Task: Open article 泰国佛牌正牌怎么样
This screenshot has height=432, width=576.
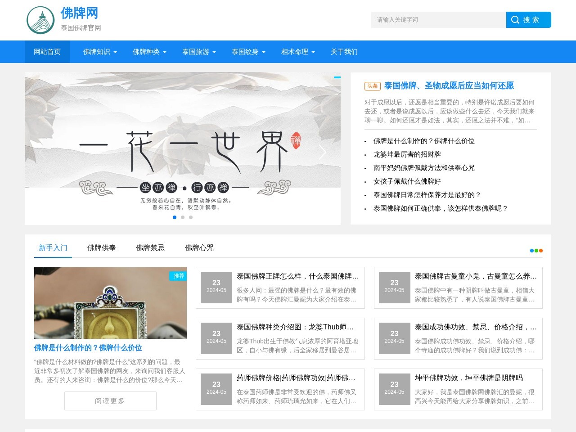Action: [298, 276]
